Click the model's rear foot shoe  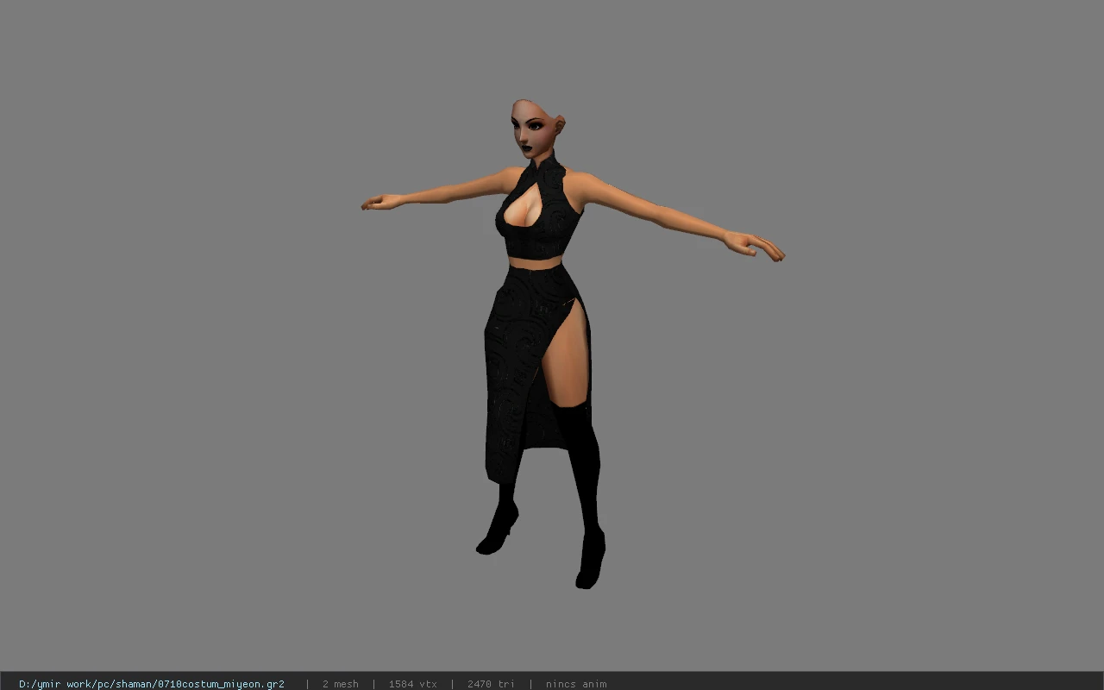point(499,528)
